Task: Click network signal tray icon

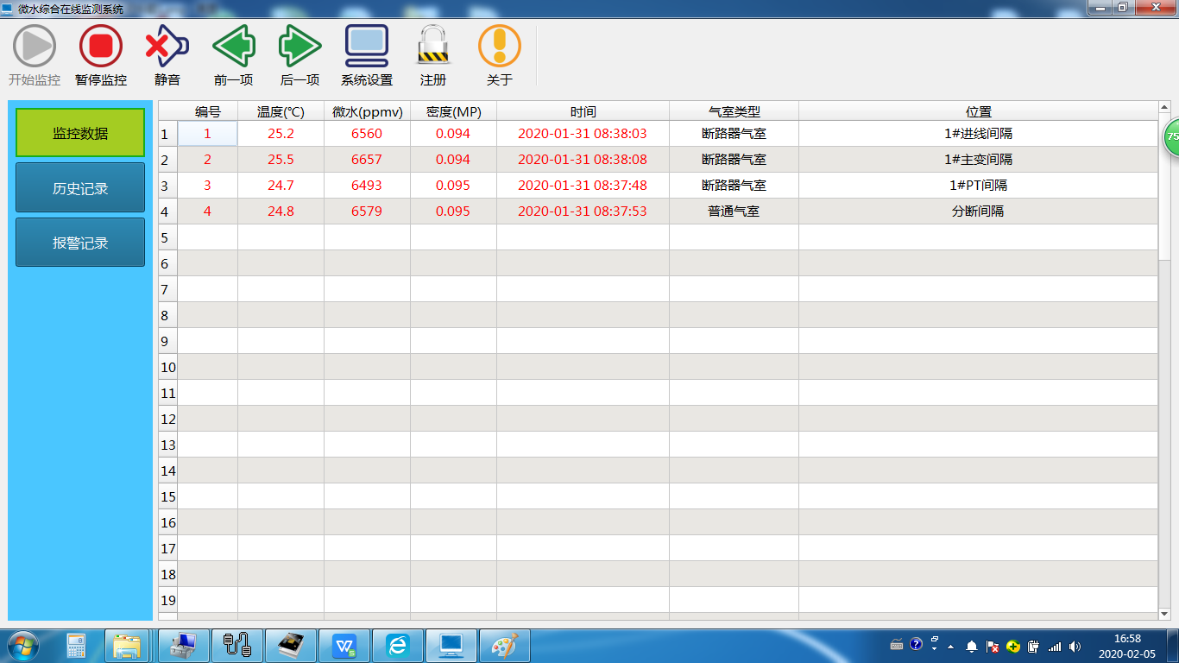Action: click(x=1054, y=646)
